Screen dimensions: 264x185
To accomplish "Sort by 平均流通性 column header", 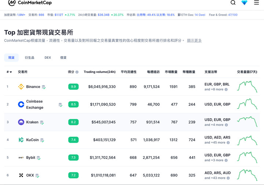I will [x=128, y=72].
